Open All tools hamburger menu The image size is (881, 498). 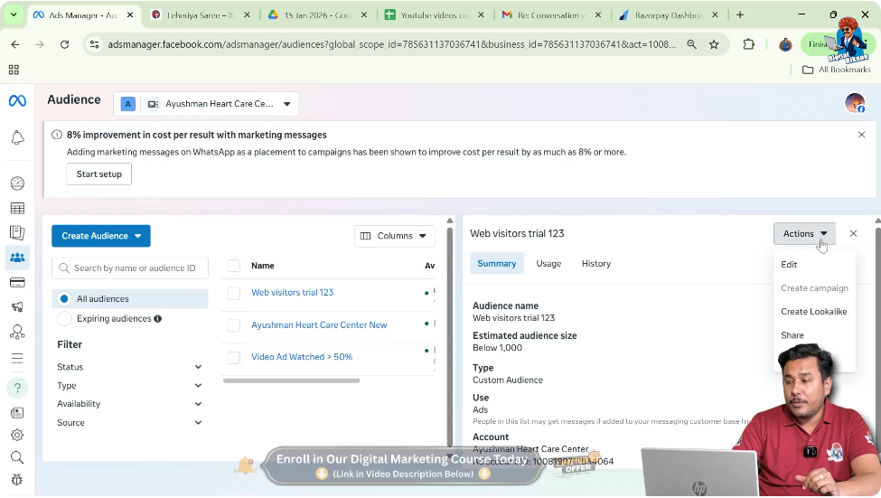pos(17,359)
